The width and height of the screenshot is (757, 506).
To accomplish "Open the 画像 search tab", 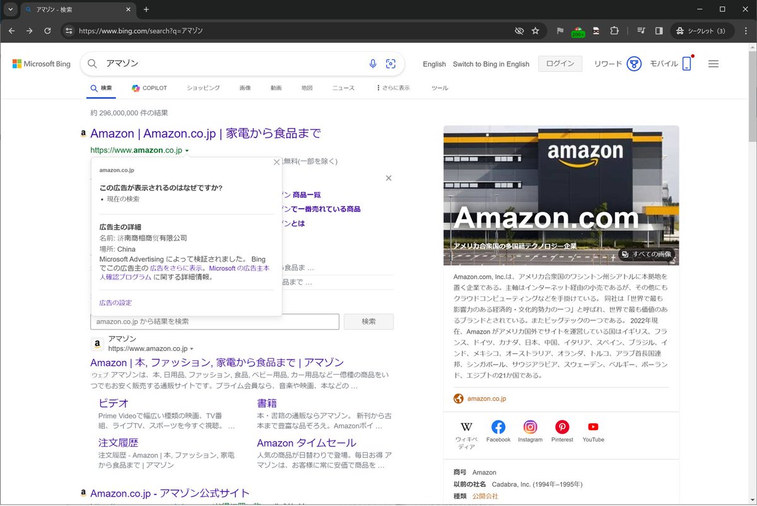I will [245, 88].
